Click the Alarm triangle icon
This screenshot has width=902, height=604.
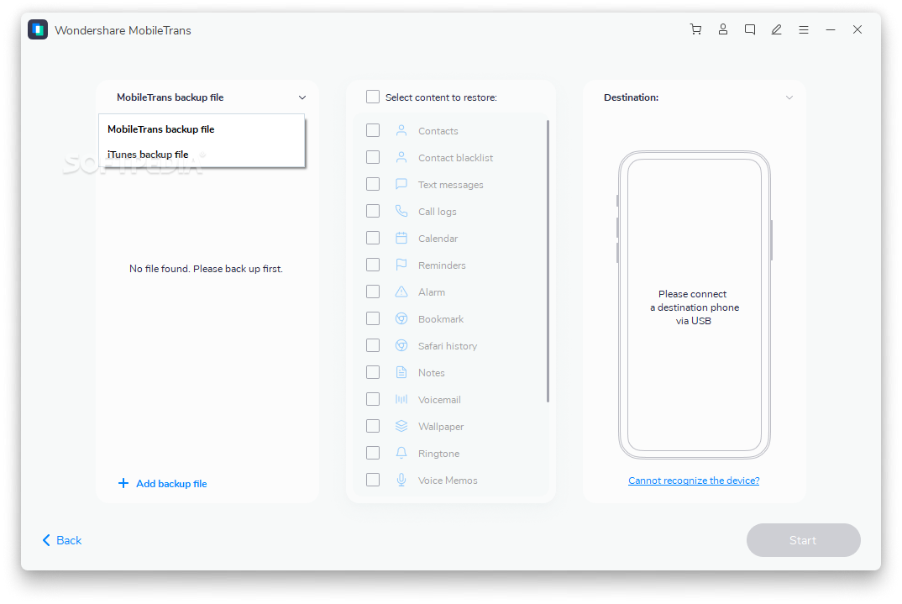[401, 291]
